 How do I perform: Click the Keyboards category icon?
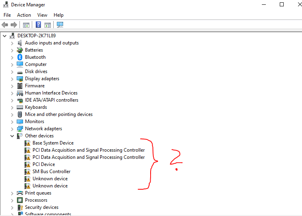pos(19,107)
